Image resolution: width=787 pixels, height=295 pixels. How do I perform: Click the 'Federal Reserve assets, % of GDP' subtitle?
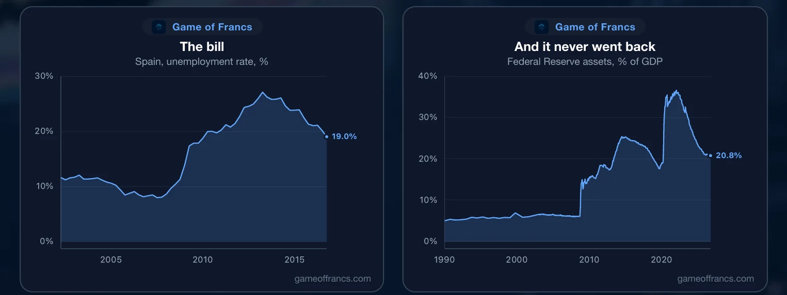point(585,62)
